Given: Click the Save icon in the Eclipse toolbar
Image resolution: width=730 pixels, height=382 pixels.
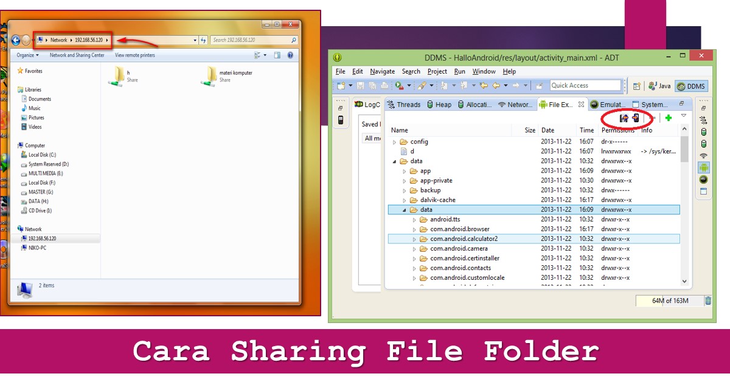Looking at the screenshot, I should coord(361,86).
